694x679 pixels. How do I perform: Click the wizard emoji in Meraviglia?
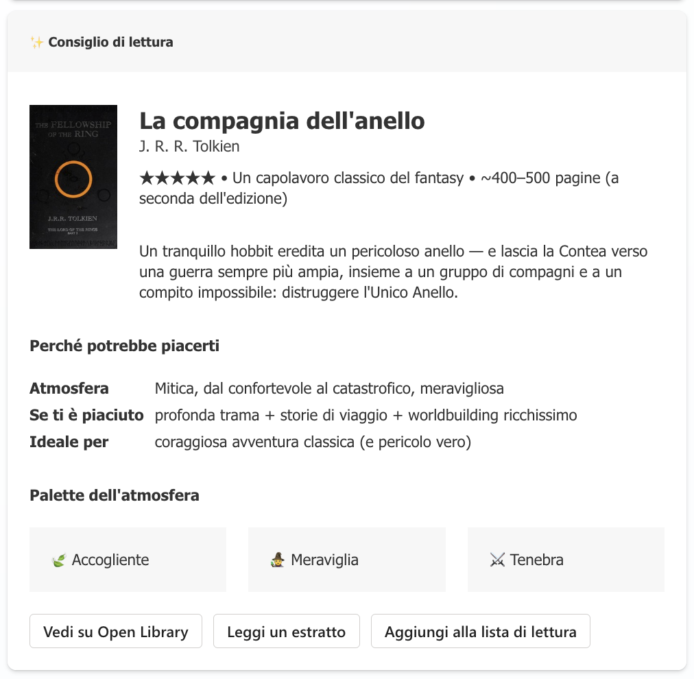(277, 560)
